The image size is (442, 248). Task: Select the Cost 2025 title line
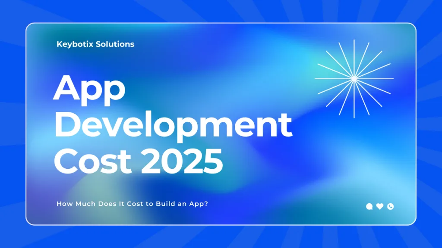click(138, 161)
